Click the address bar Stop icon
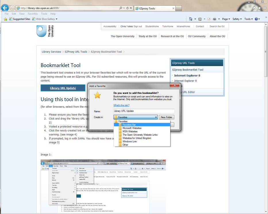This screenshot has width=268, height=214. 131,8
